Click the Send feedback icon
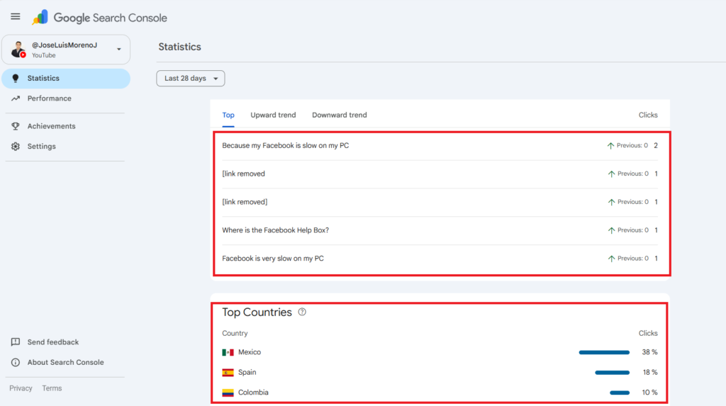This screenshot has height=406, width=726. point(16,342)
